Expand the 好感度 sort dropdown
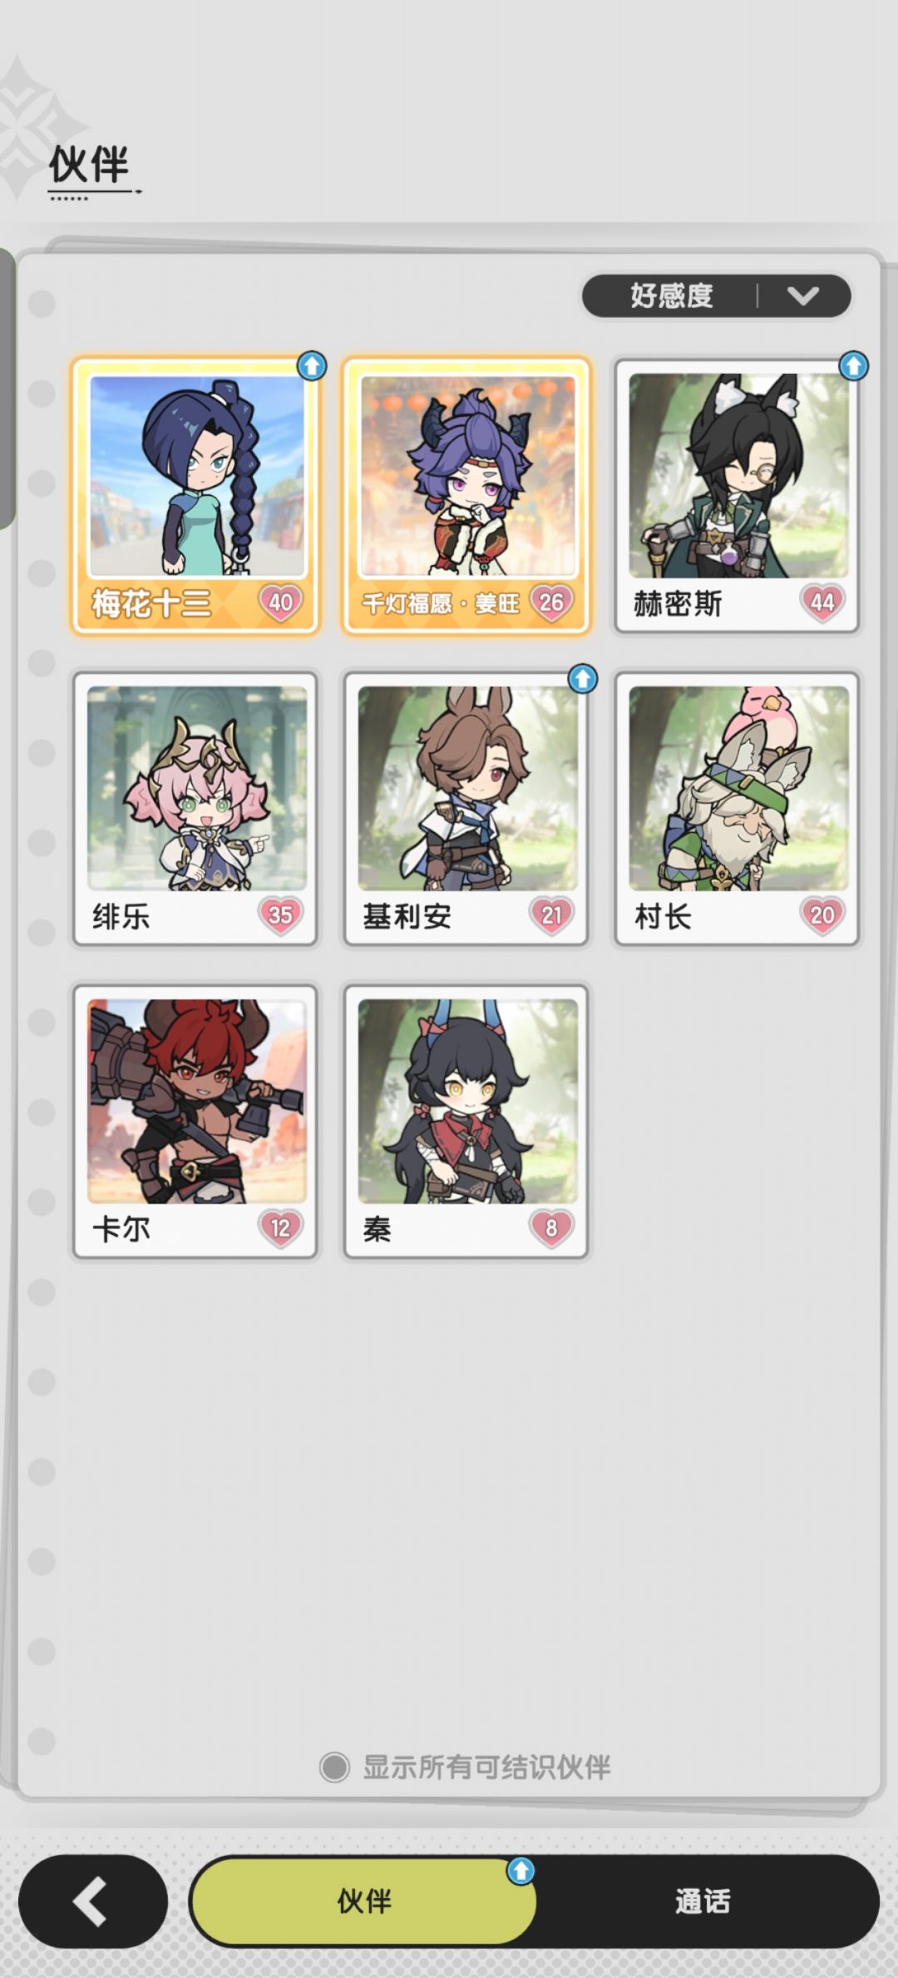The image size is (898, 1978). pos(716,295)
